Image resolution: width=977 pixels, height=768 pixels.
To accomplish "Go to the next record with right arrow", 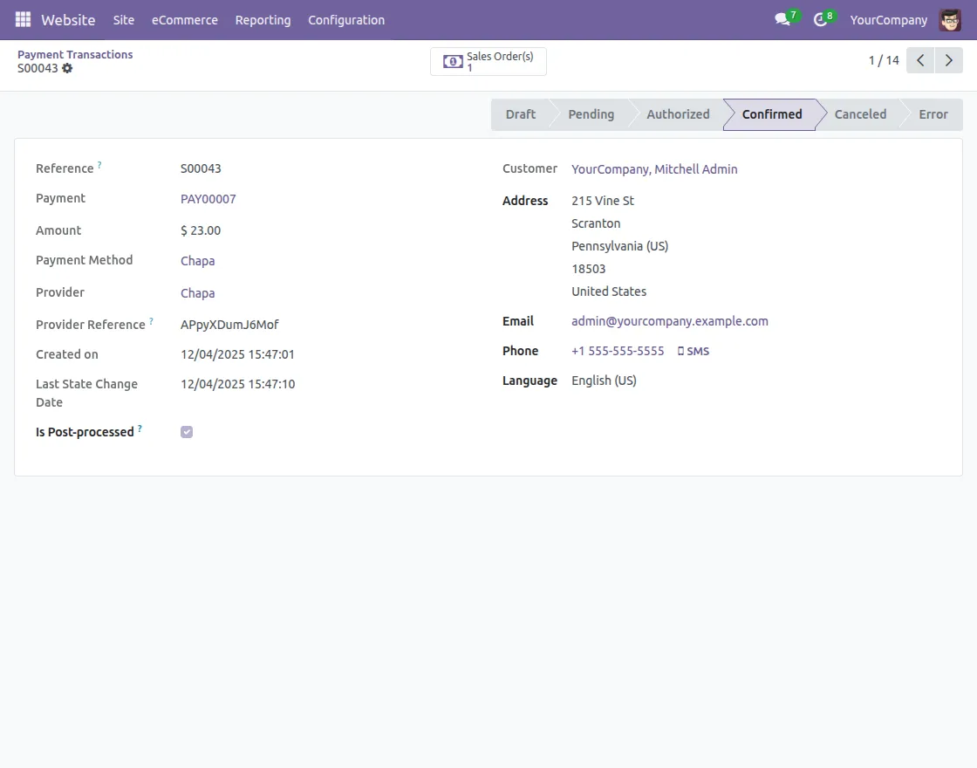I will click(x=949, y=59).
